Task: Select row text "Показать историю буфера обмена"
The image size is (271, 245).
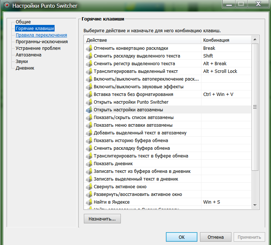Action: [x=131, y=141]
